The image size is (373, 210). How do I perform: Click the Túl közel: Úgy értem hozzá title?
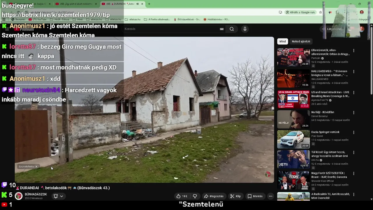(x=330, y=154)
